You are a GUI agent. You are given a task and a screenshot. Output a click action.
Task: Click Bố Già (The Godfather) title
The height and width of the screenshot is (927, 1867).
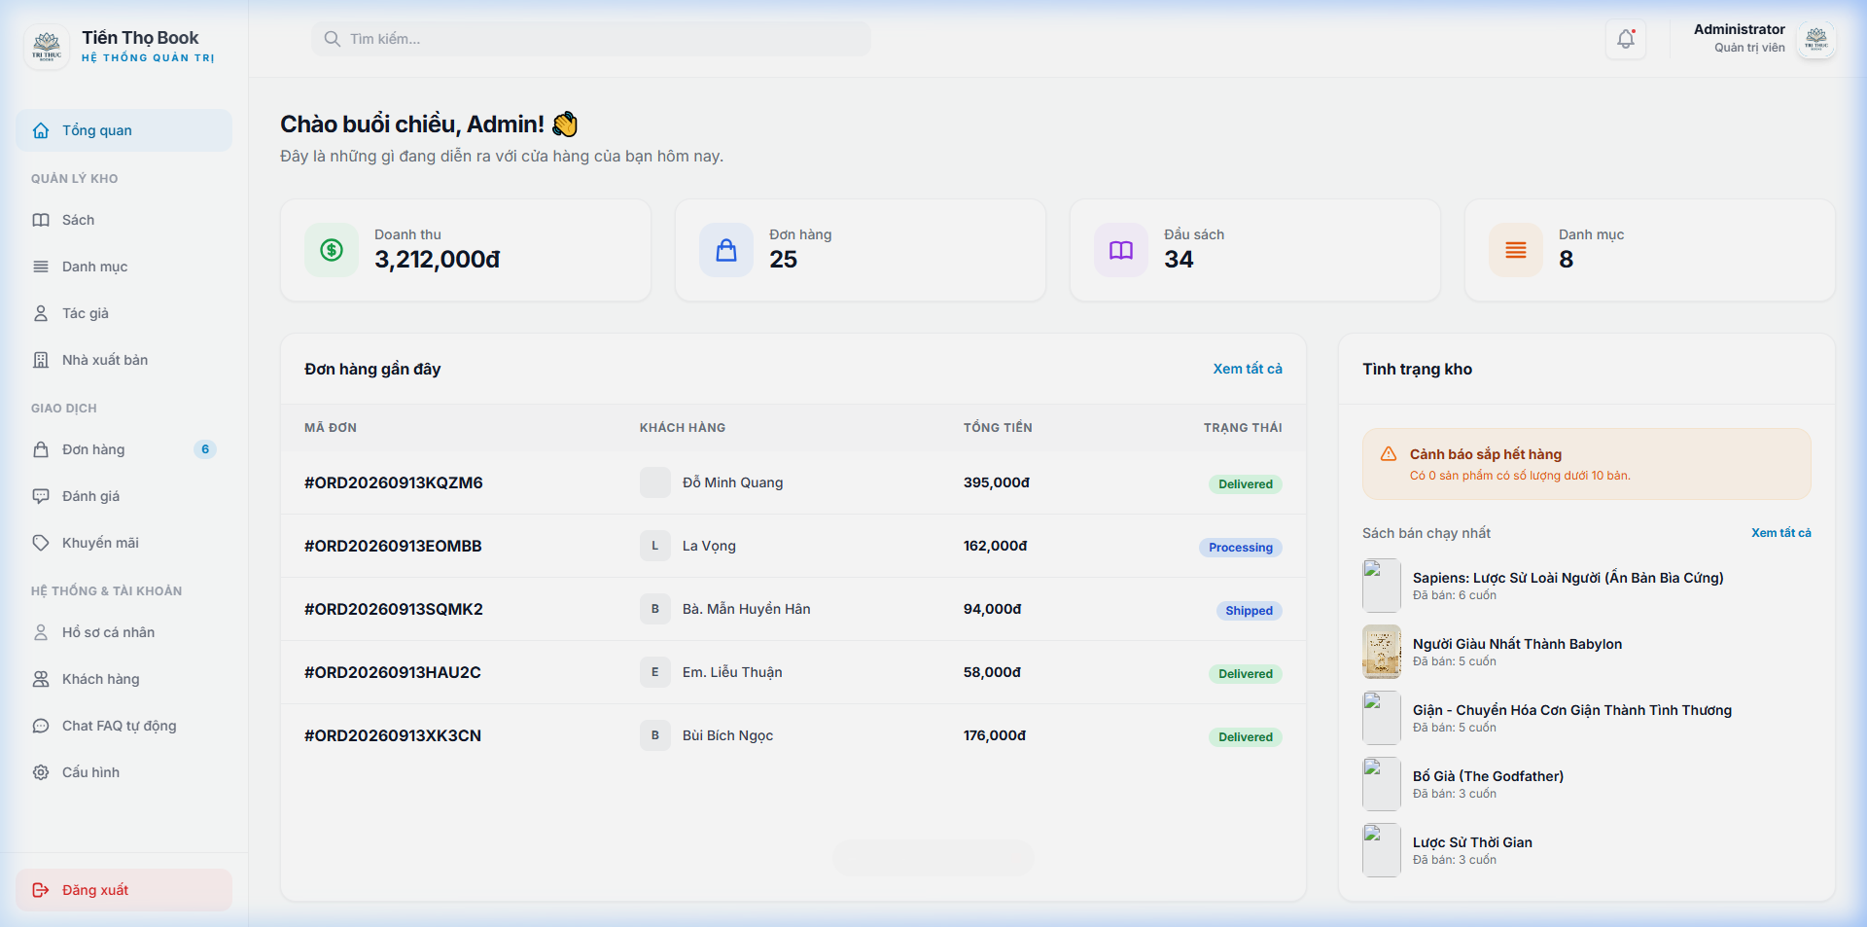coord(1488,776)
